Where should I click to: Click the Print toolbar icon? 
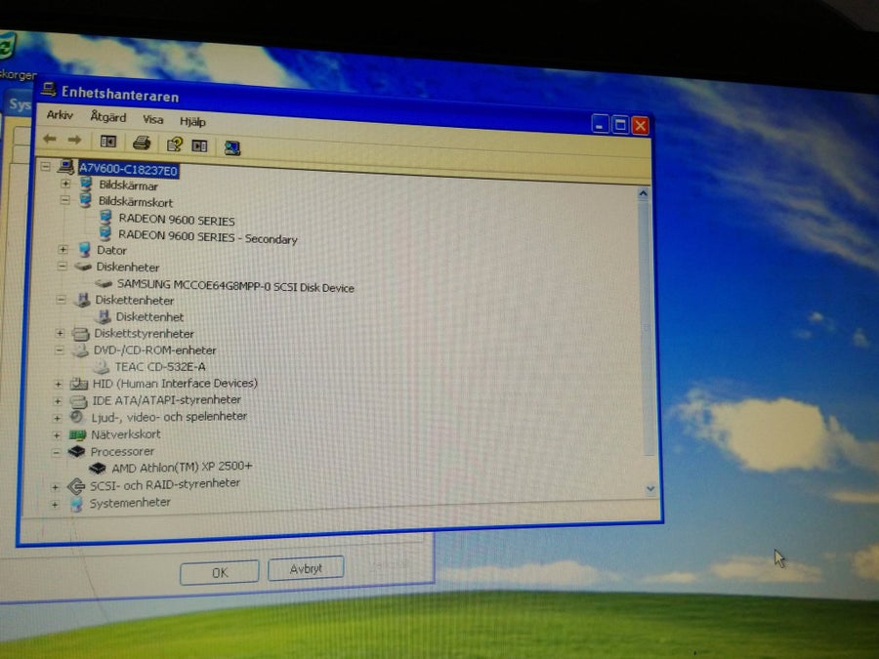(142, 143)
